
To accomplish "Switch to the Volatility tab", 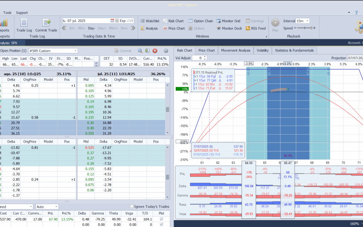I will coord(263,50).
